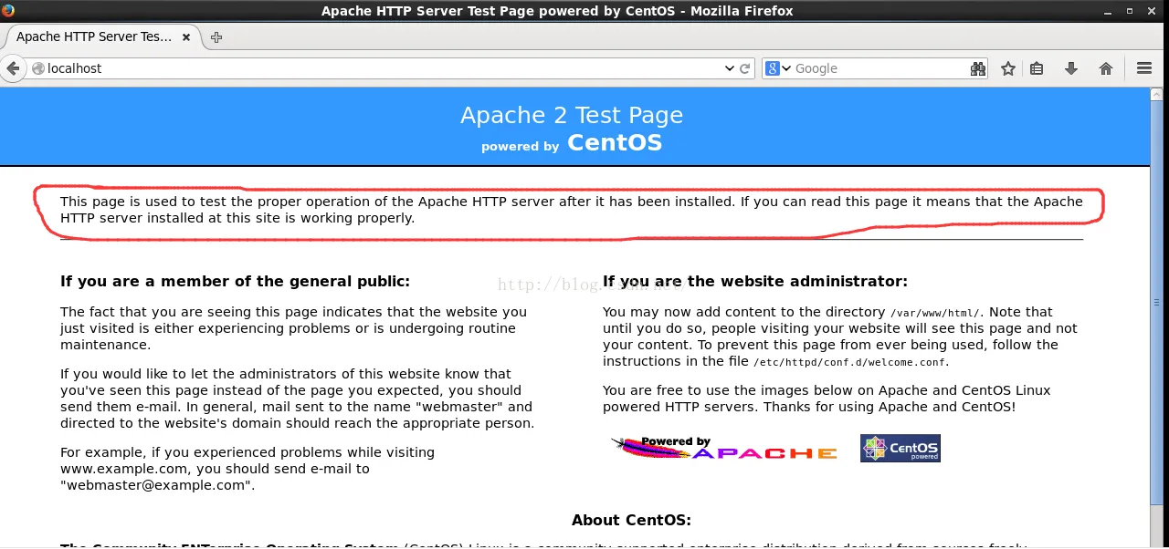Screen dimensions: 1169x549
Task: Click paragraph starting 'This page is used to test'
Action: (x=572, y=210)
